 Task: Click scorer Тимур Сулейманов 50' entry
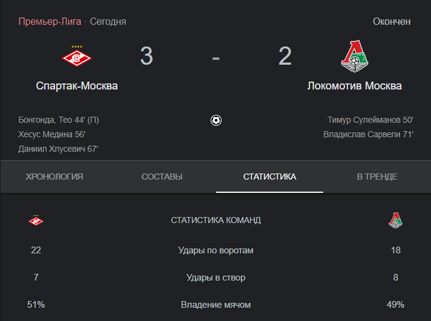pos(370,120)
